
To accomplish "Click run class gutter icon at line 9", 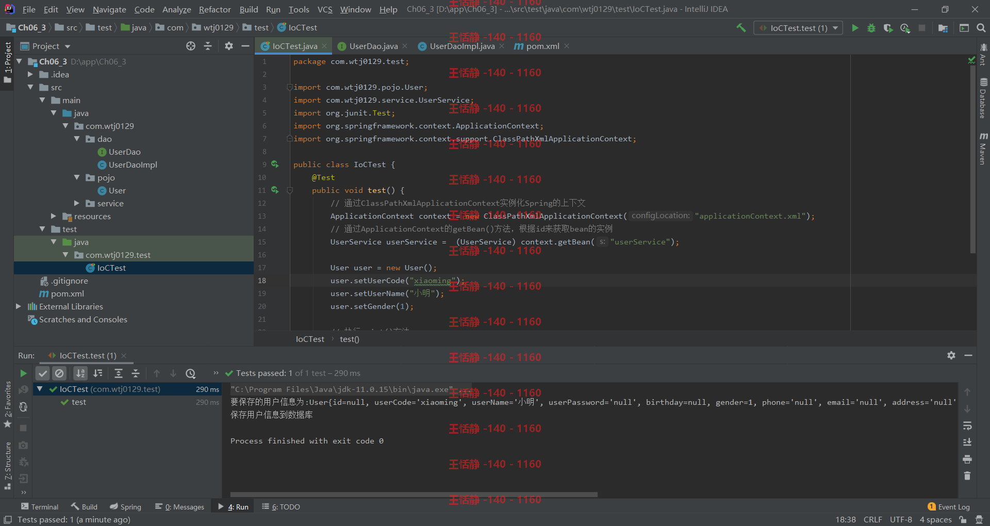I will coord(275,164).
